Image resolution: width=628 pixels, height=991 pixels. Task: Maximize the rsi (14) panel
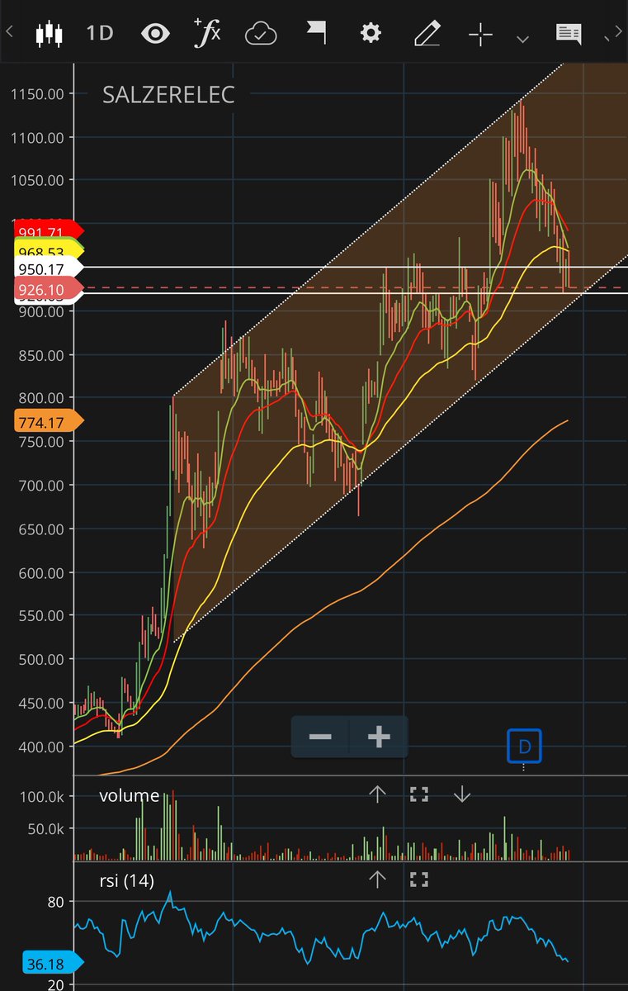pos(419,880)
